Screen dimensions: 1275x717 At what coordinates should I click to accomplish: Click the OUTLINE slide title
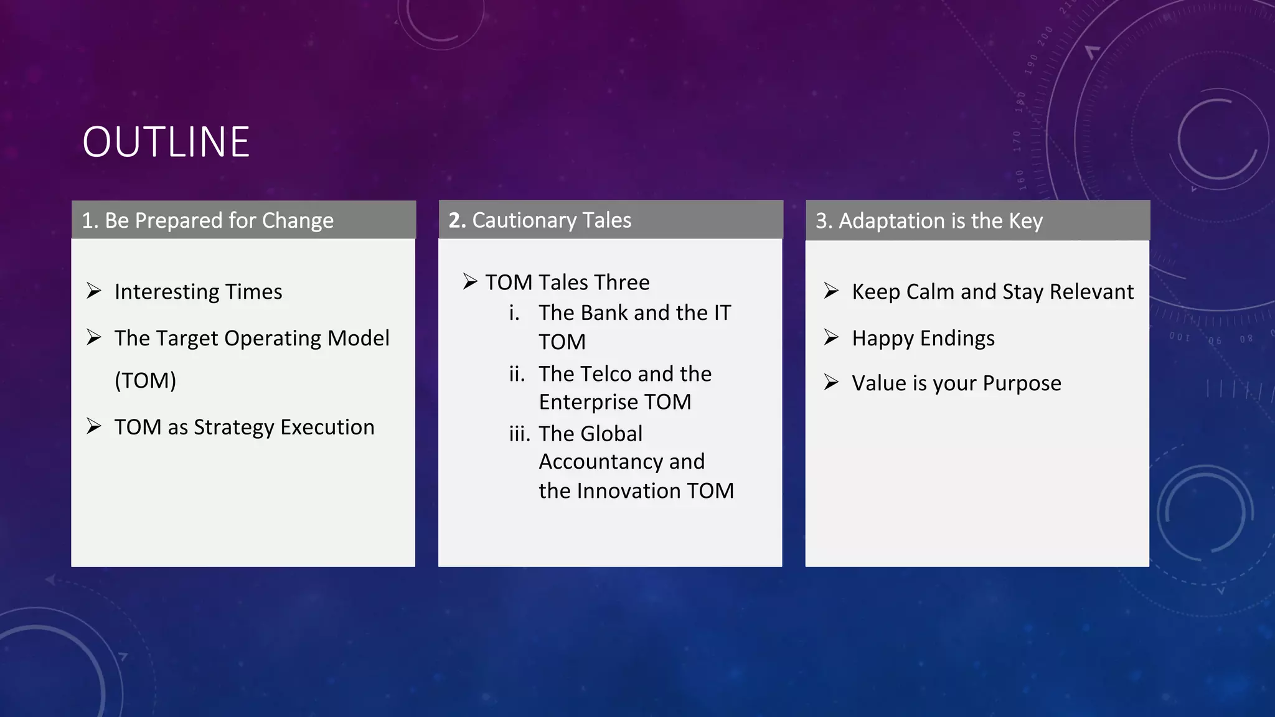pyautogui.click(x=166, y=142)
